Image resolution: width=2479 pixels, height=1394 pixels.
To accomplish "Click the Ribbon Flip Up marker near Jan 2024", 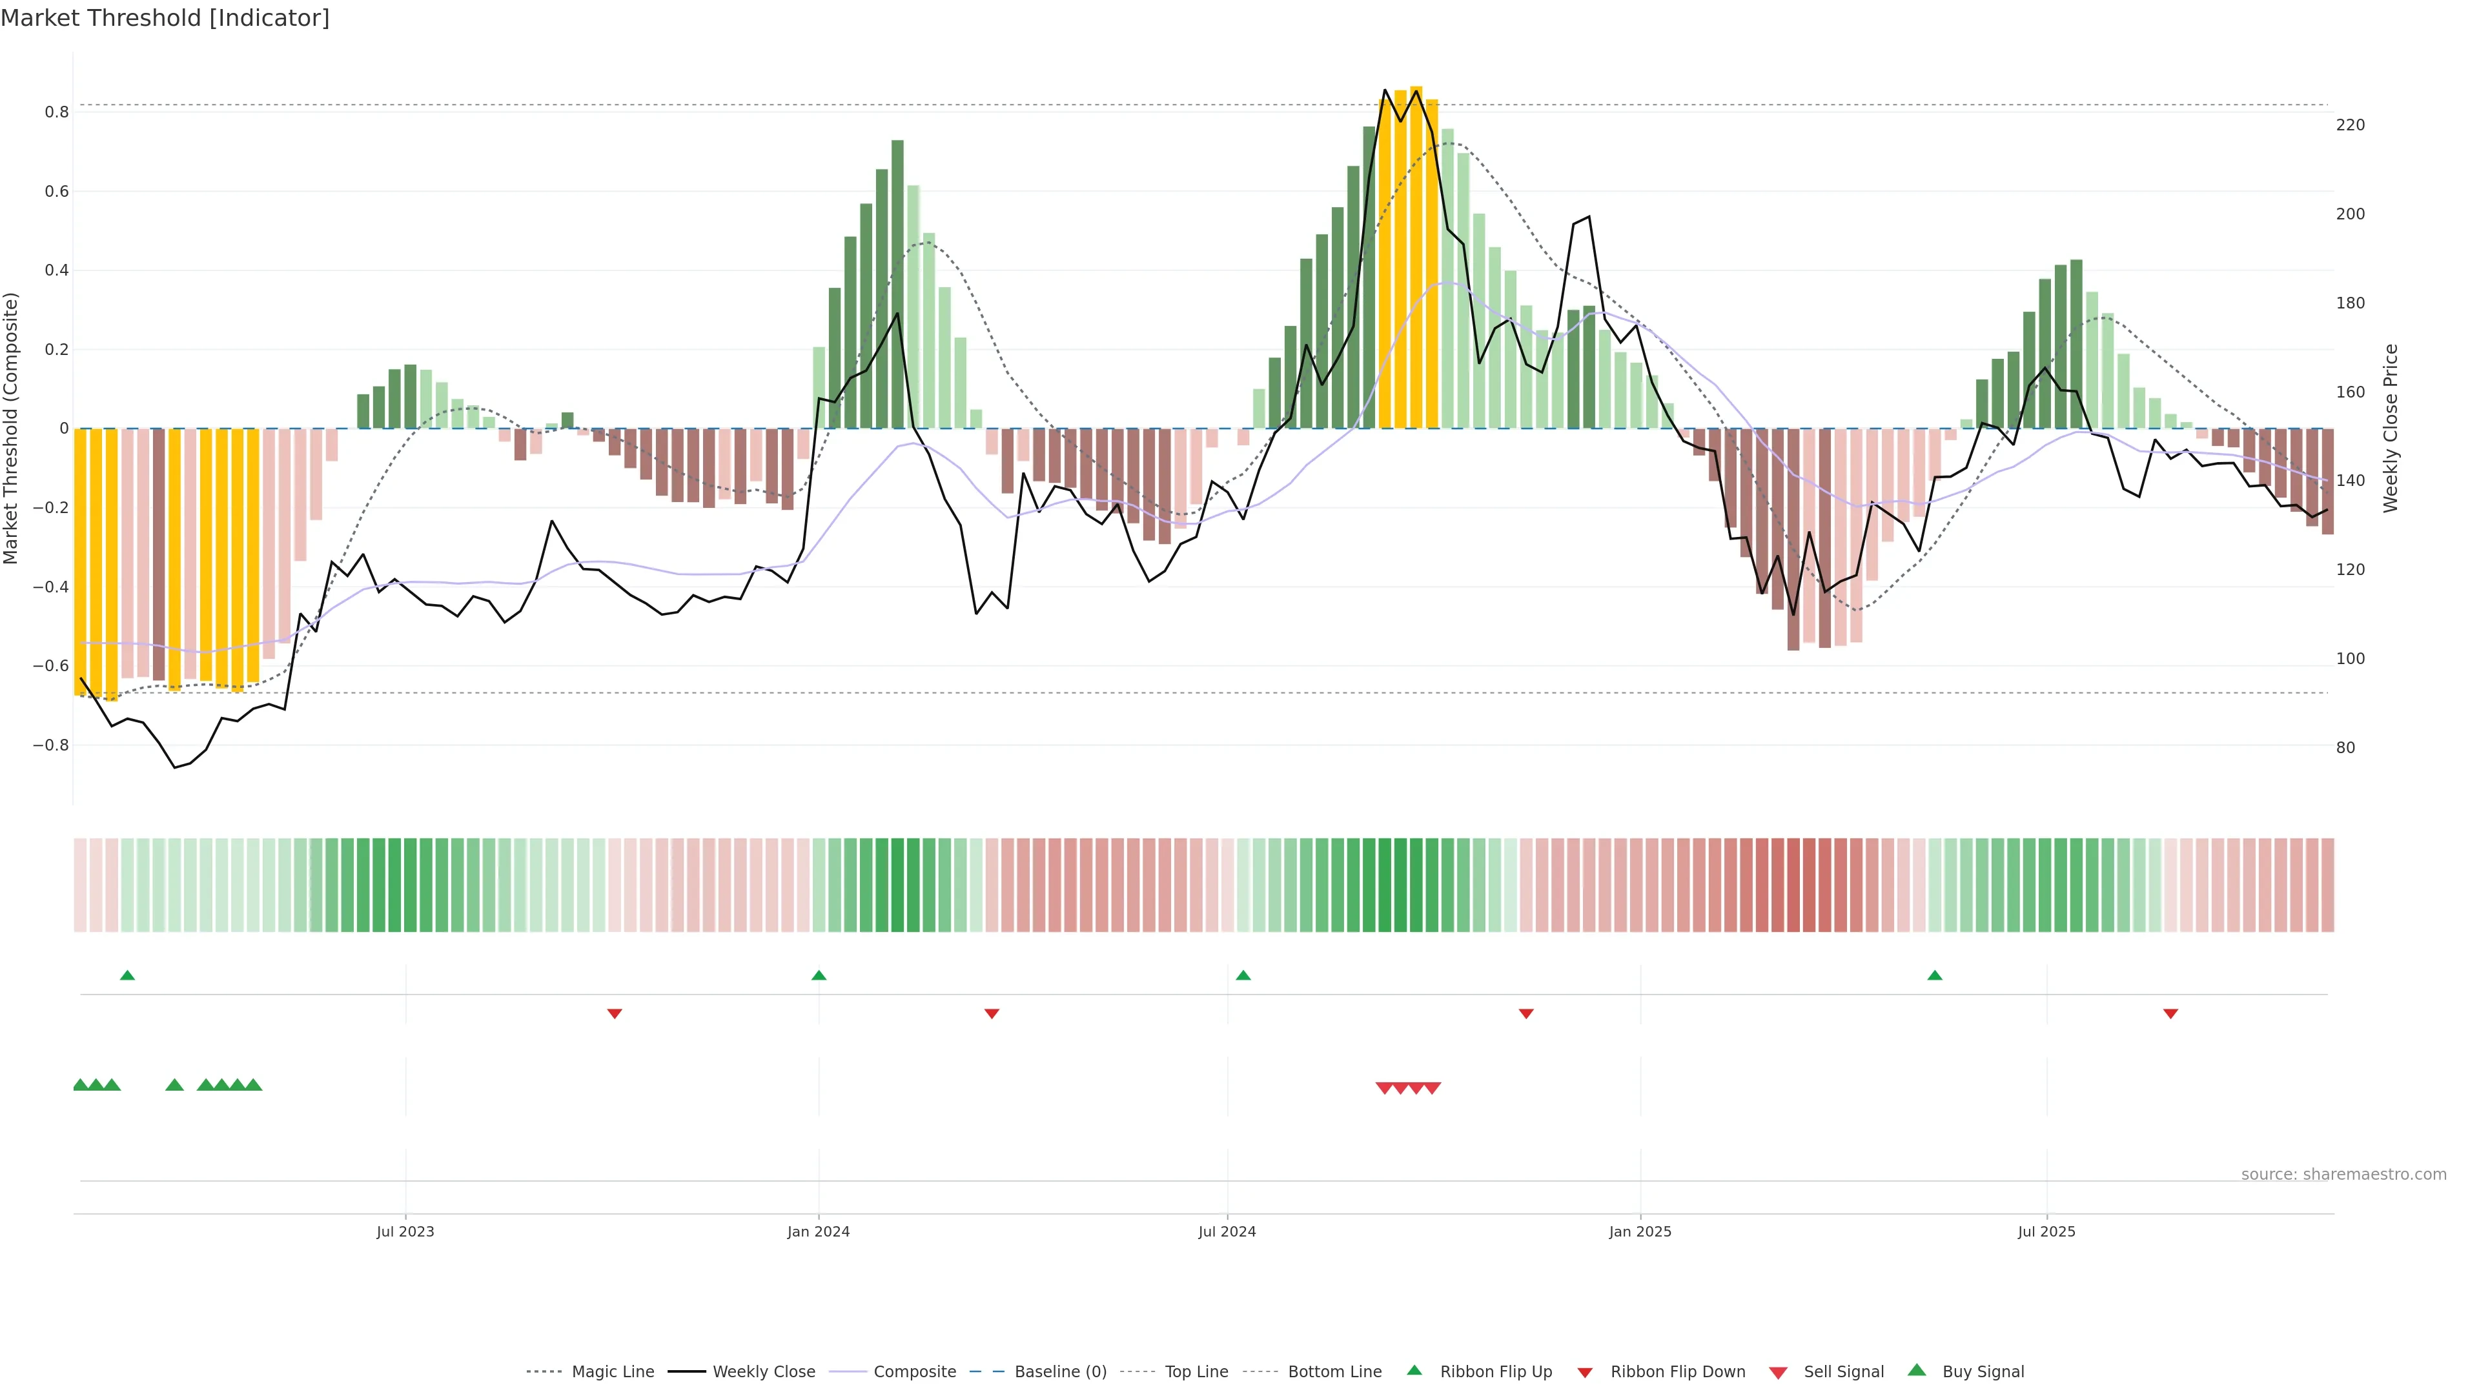I will pos(819,976).
